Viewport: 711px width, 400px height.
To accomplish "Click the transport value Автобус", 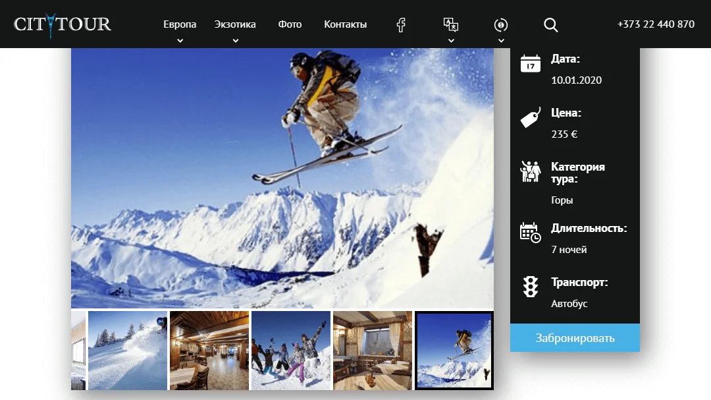I will coord(569,304).
